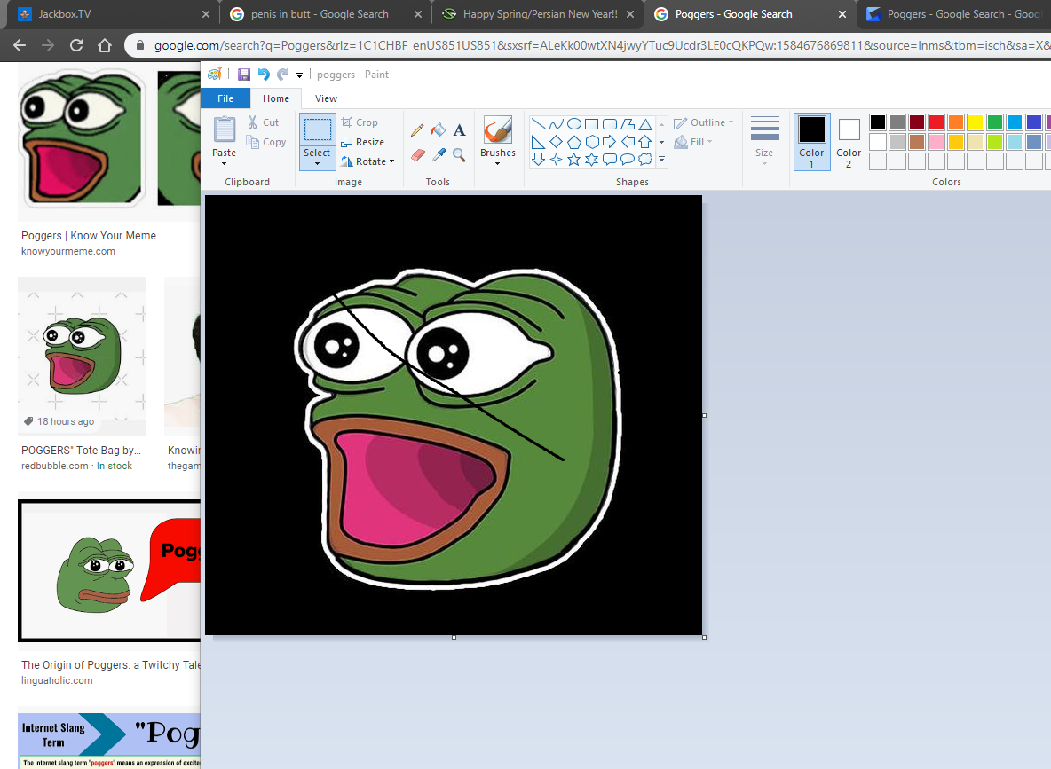Click the browser Home button
This screenshot has width=1051, height=769.
pyautogui.click(x=105, y=45)
